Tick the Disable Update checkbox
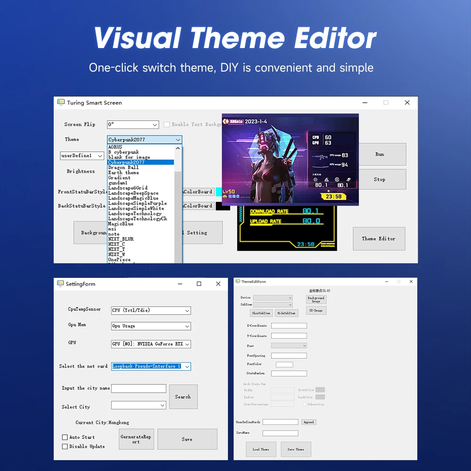This screenshot has height=471, width=471. (x=65, y=446)
